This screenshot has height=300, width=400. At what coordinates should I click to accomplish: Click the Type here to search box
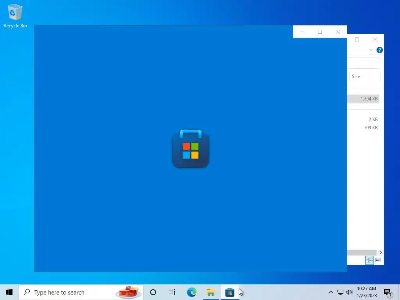(x=81, y=292)
